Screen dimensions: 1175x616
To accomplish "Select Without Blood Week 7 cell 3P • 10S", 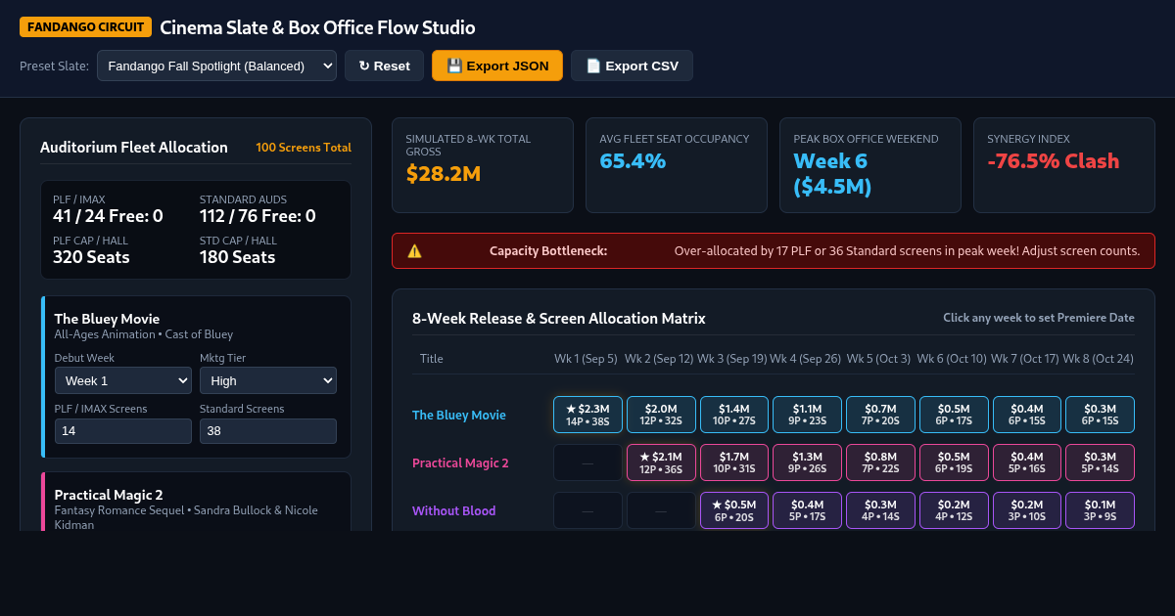I will [1027, 510].
